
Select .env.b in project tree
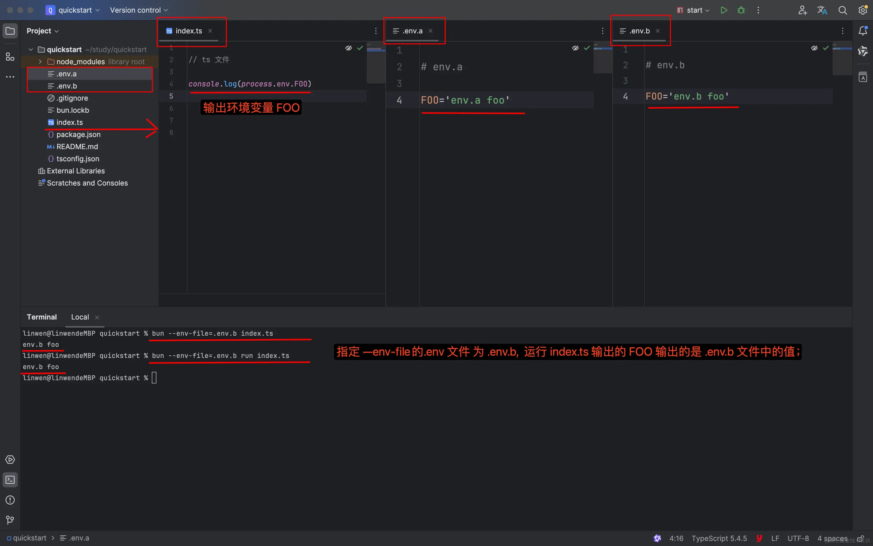point(90,86)
